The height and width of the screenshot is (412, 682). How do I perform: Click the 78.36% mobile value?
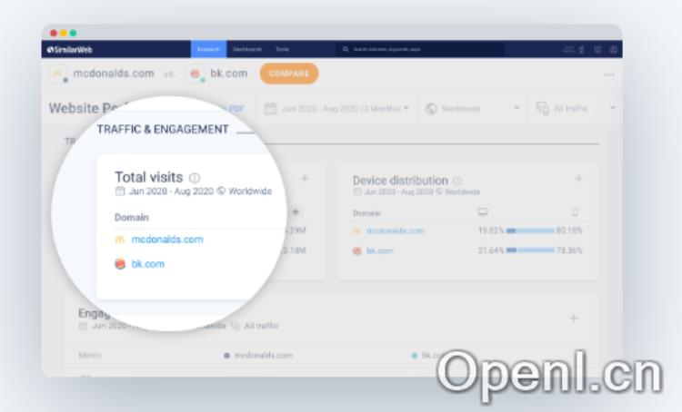click(x=569, y=250)
